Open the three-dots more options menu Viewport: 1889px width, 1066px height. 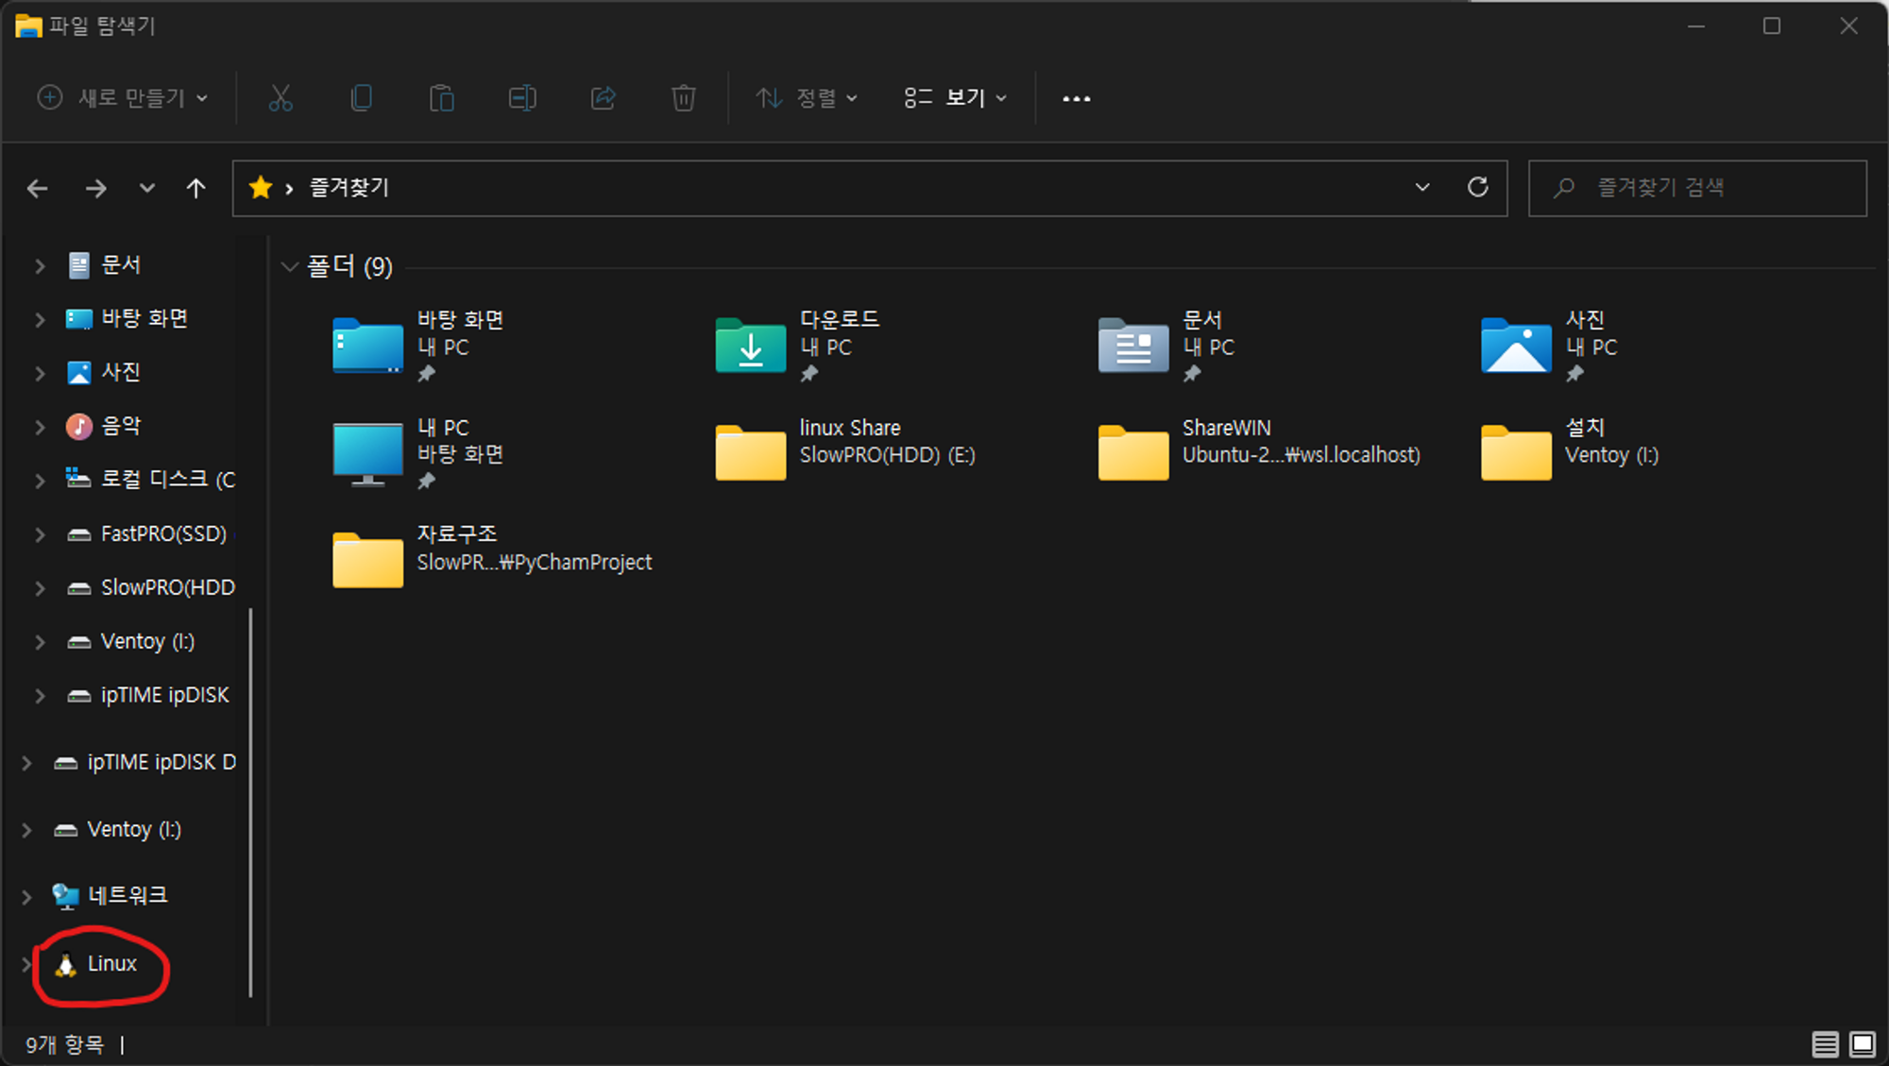pos(1076,98)
